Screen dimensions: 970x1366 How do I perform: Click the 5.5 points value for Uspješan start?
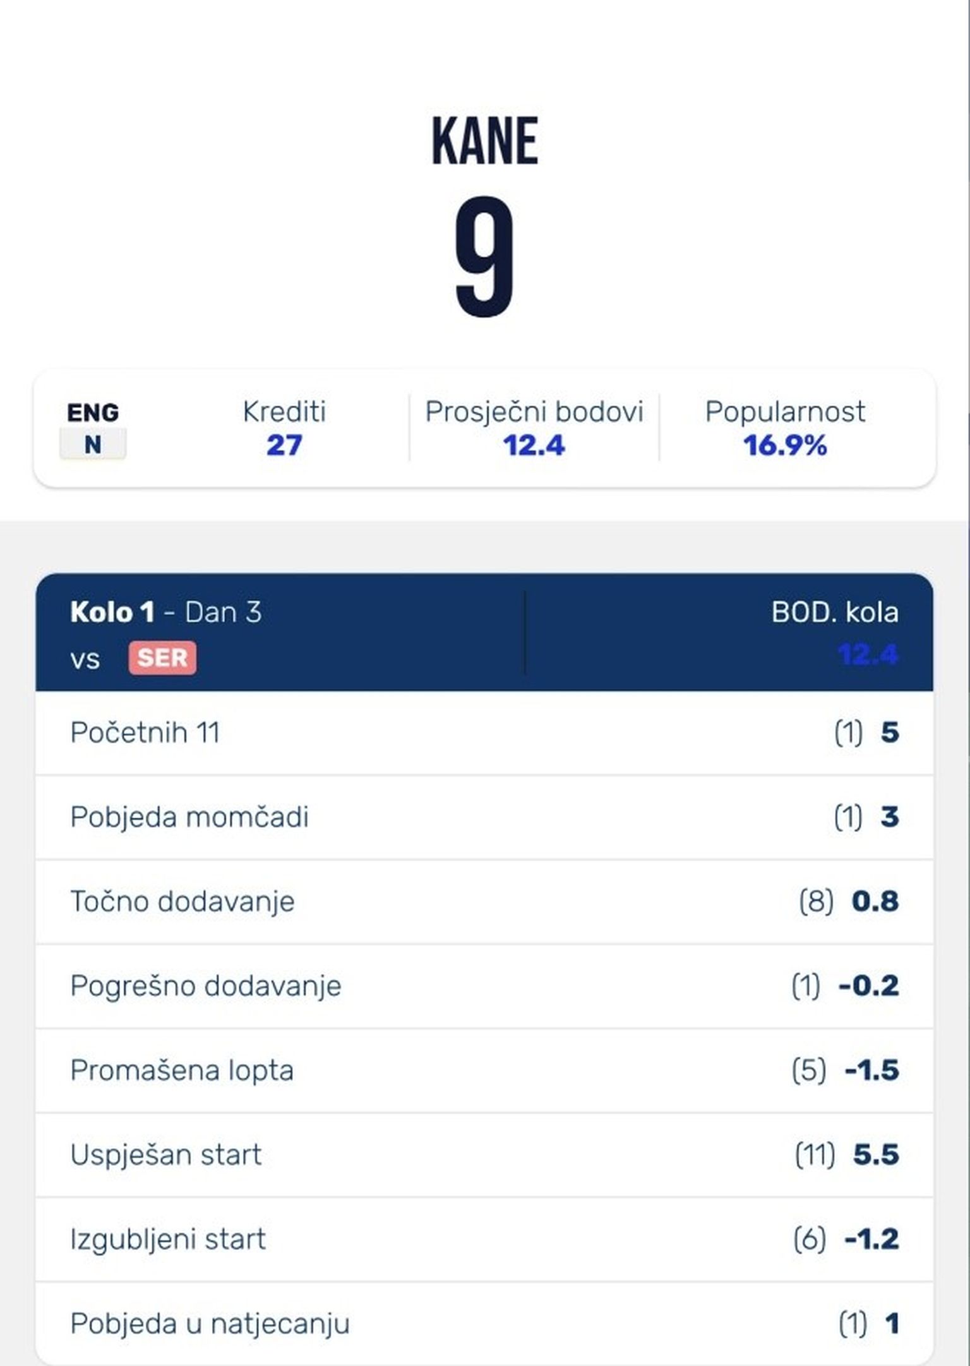click(875, 1154)
